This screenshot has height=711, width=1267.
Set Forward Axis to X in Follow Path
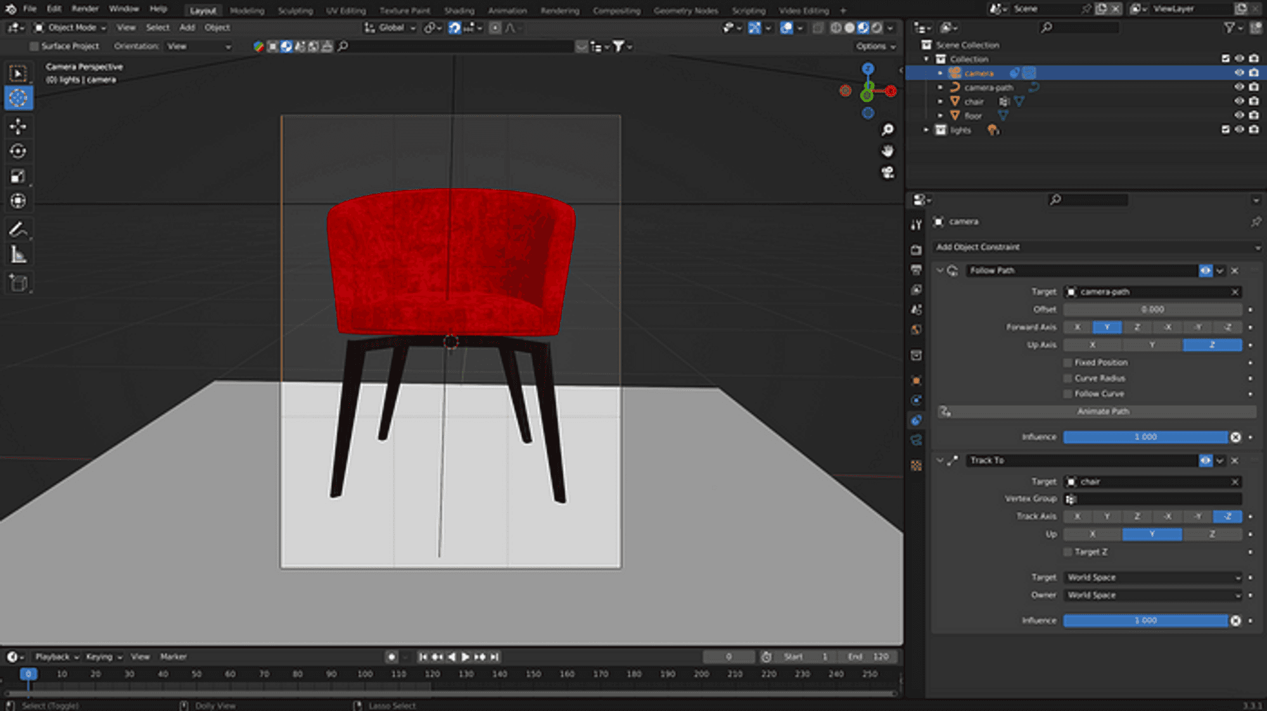1077,327
